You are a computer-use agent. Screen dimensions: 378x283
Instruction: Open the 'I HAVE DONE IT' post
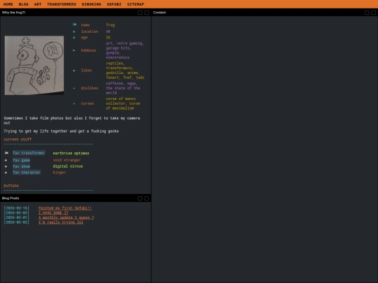click(53, 212)
